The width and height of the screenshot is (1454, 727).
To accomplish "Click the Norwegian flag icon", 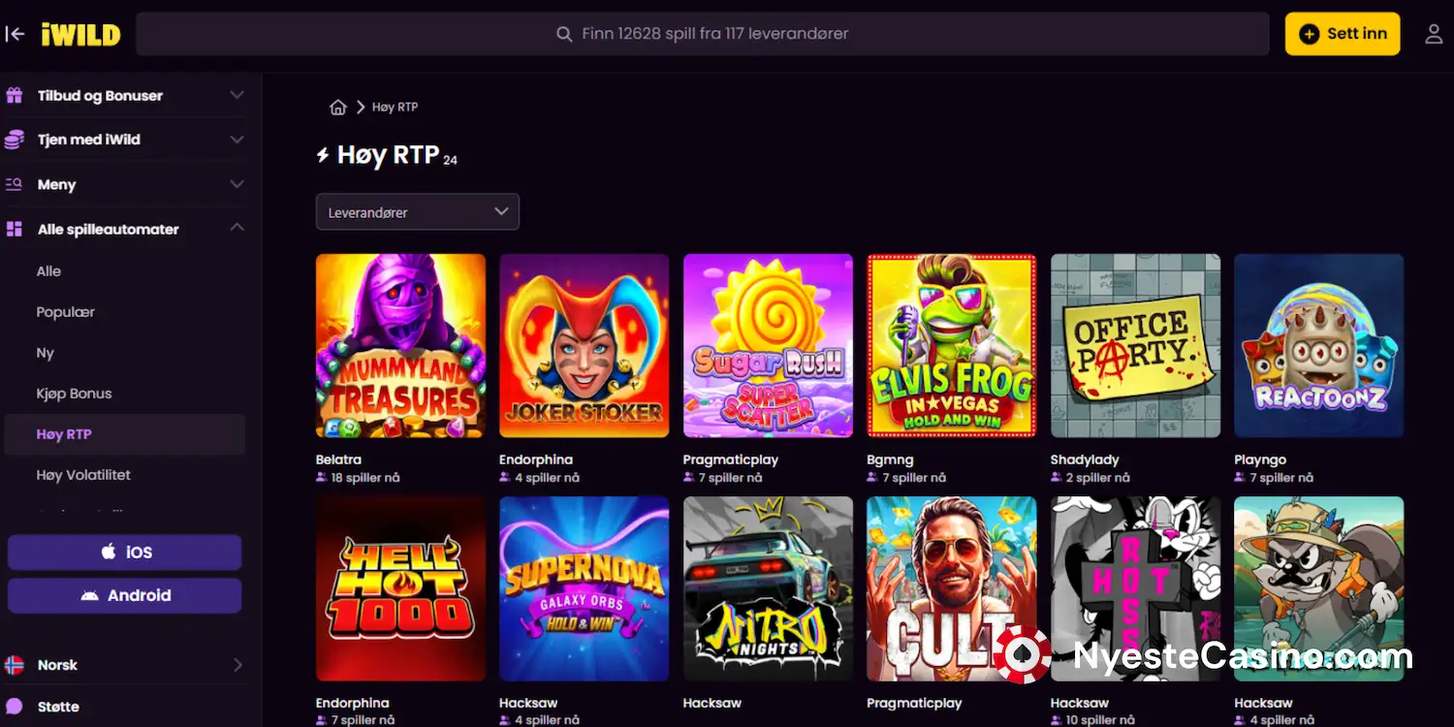I will click(x=15, y=665).
